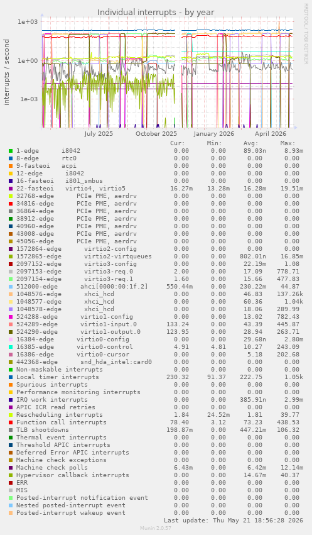Select the 'Rescheduling interrupts' legend label
The width and height of the screenshot is (312, 535).
coord(59,414)
